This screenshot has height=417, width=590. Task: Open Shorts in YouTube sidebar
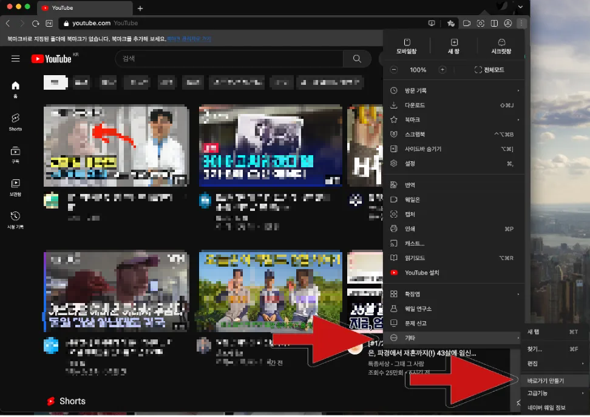pyautogui.click(x=15, y=122)
